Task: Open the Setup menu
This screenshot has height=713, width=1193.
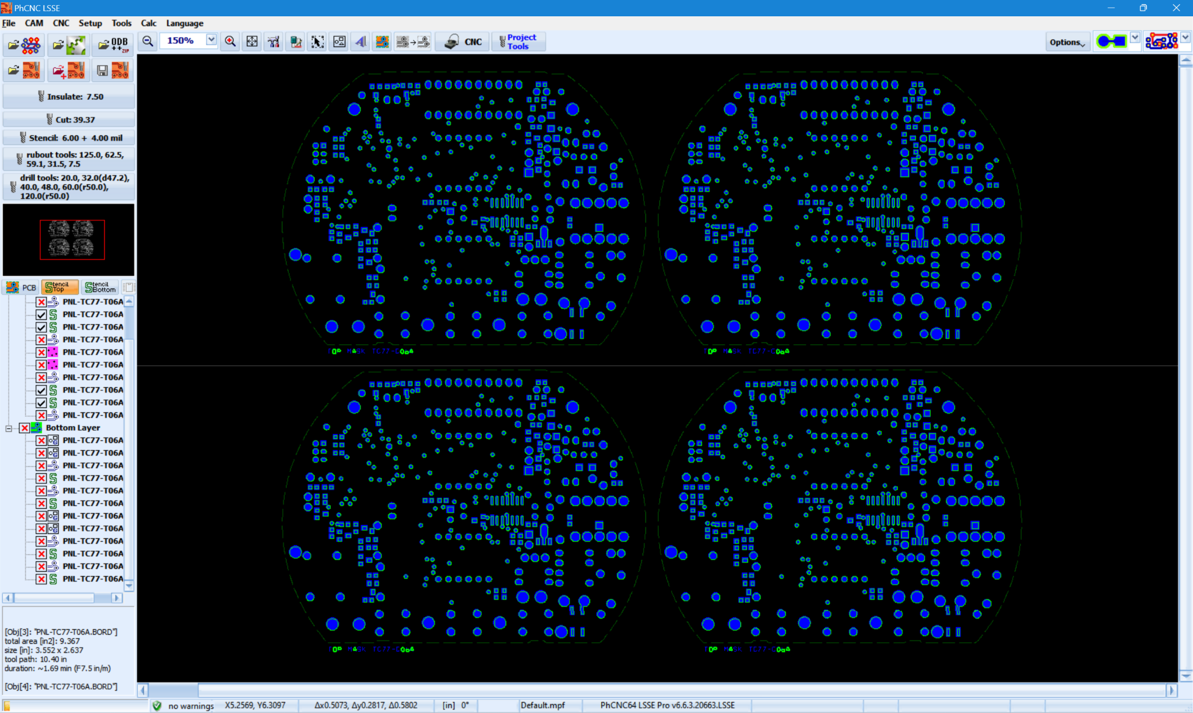Action: pyautogui.click(x=90, y=23)
